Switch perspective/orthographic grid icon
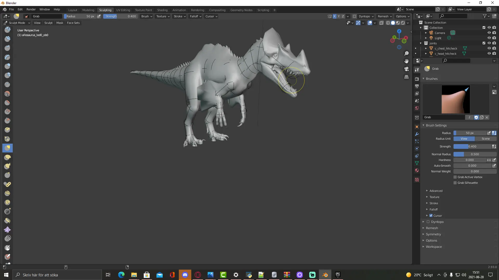499x280 pixels. coord(406,77)
